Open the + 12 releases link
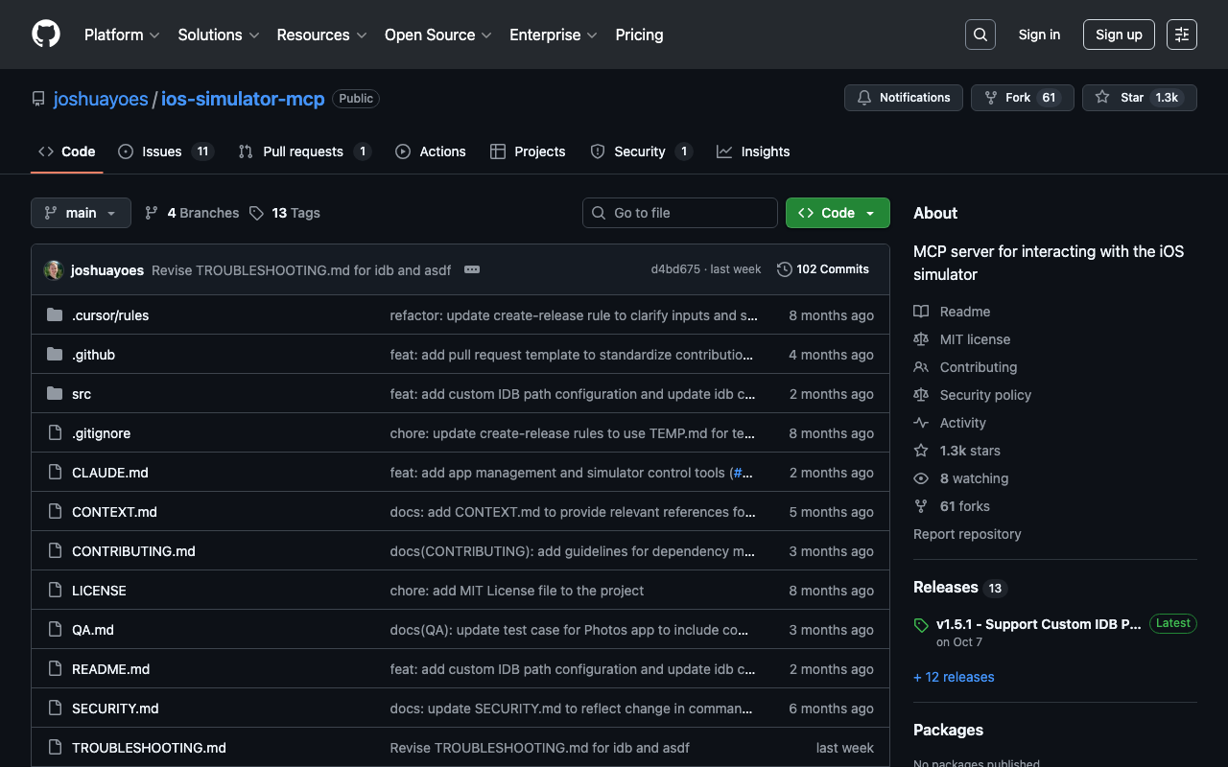1228x767 pixels. pyautogui.click(x=954, y=677)
